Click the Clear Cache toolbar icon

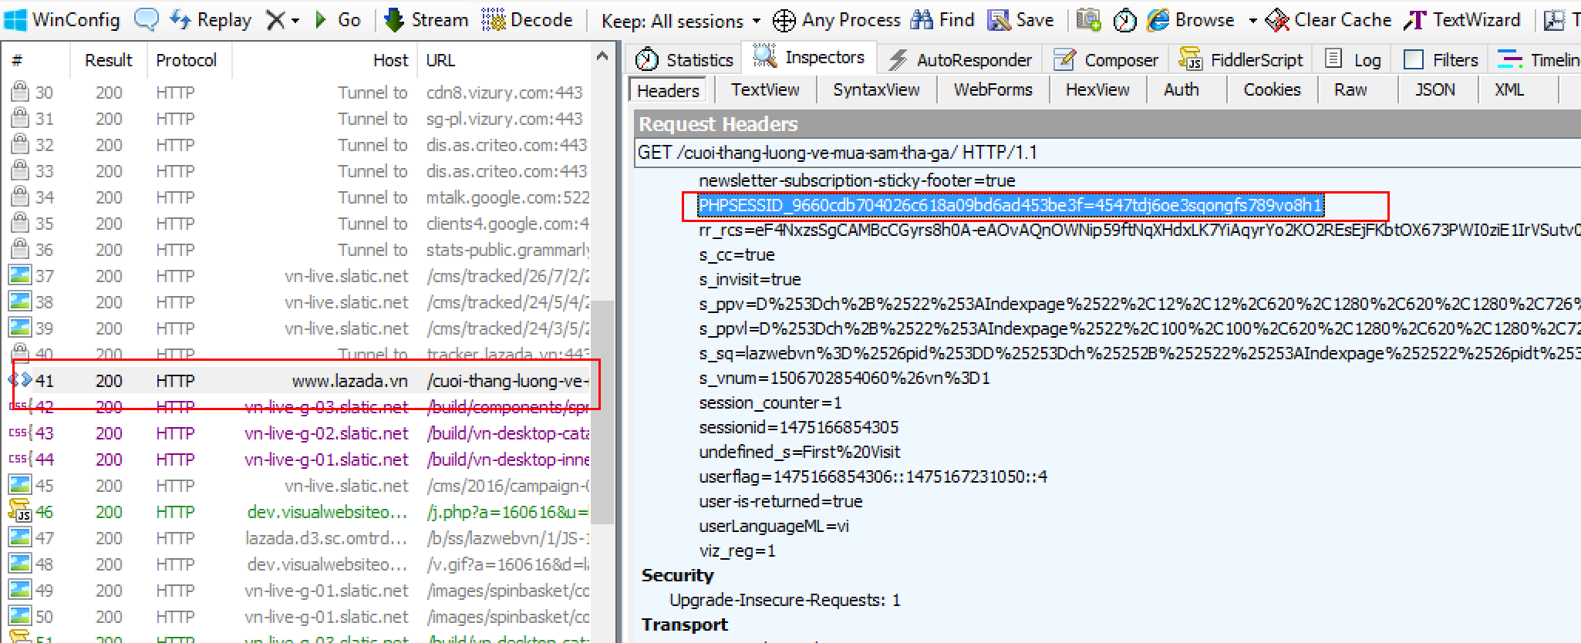point(1277,20)
